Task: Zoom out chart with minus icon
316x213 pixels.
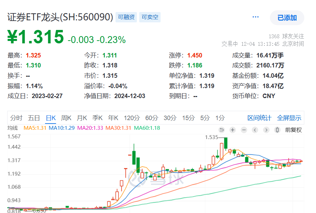Action: click(244, 130)
